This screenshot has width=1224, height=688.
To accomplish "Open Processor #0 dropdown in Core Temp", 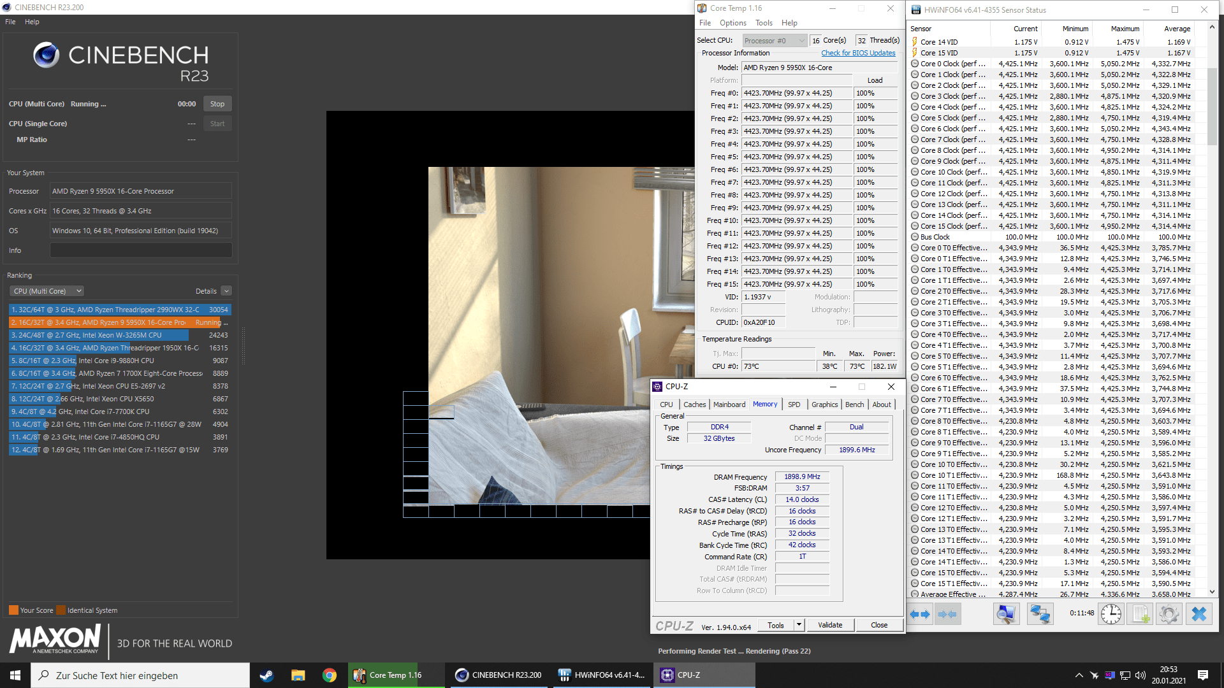I will [775, 41].
